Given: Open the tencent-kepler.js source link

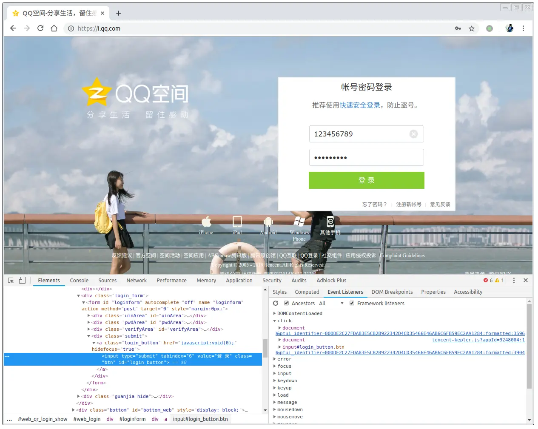Looking at the screenshot, I should click(478, 340).
